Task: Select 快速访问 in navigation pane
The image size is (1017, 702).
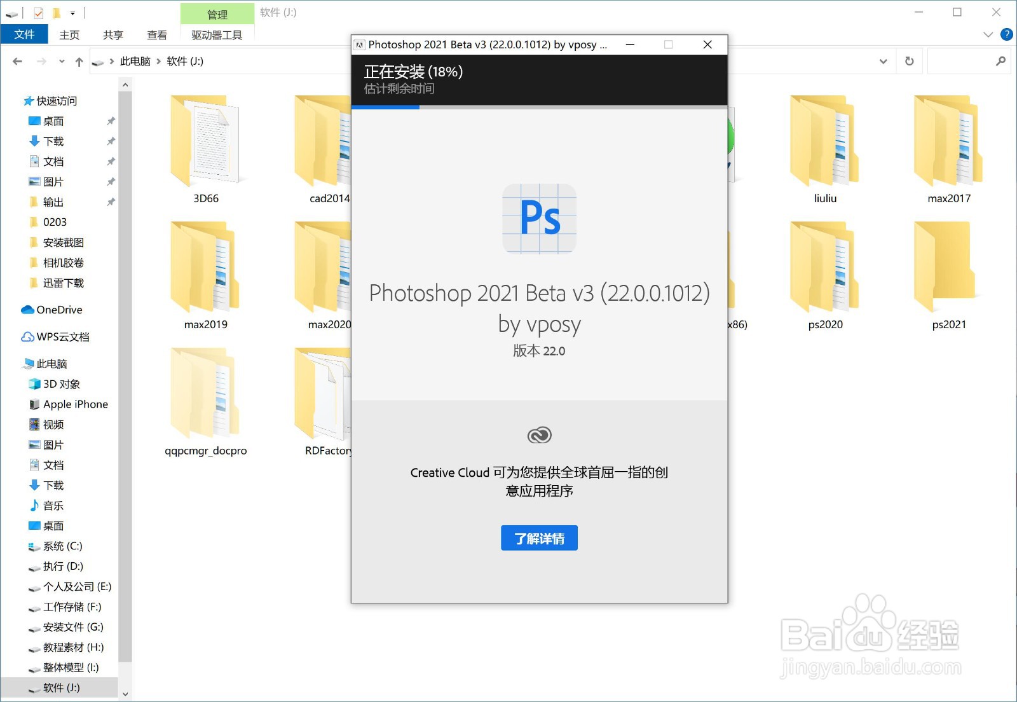Action: coord(56,101)
